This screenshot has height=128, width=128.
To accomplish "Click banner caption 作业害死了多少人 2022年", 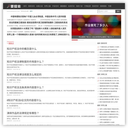I will (96, 37).
